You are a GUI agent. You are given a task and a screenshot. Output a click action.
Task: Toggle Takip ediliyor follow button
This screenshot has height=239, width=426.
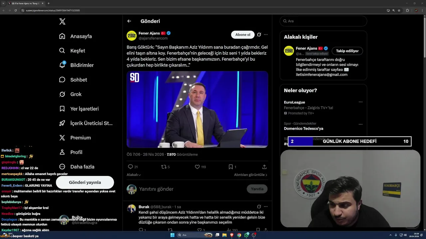(347, 51)
